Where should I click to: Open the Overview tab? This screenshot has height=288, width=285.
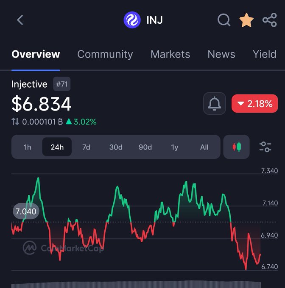(x=36, y=54)
